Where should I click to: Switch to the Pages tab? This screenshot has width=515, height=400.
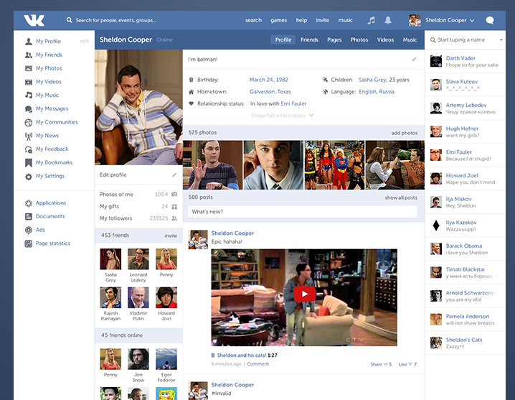334,39
